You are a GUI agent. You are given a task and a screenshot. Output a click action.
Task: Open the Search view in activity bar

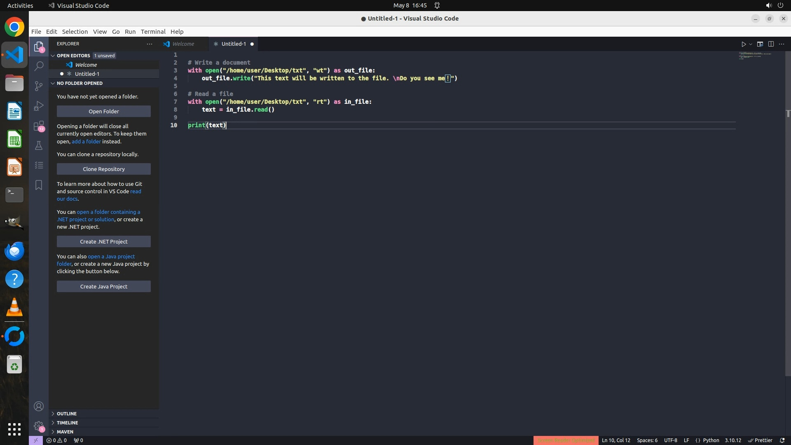click(39, 66)
